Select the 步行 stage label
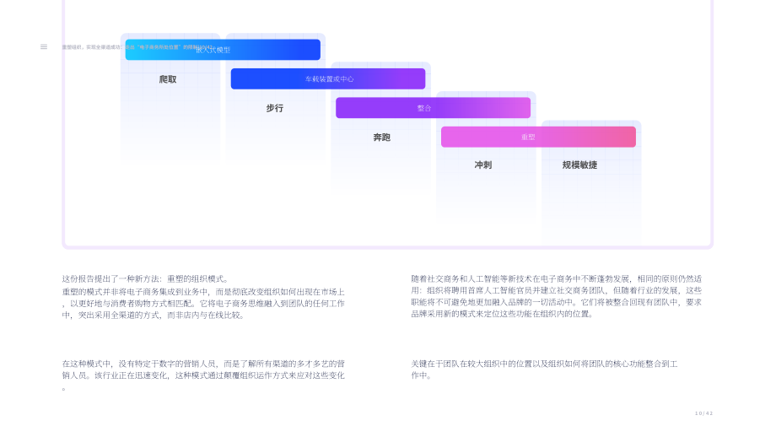Screen dimensions: 776x437 point(275,108)
